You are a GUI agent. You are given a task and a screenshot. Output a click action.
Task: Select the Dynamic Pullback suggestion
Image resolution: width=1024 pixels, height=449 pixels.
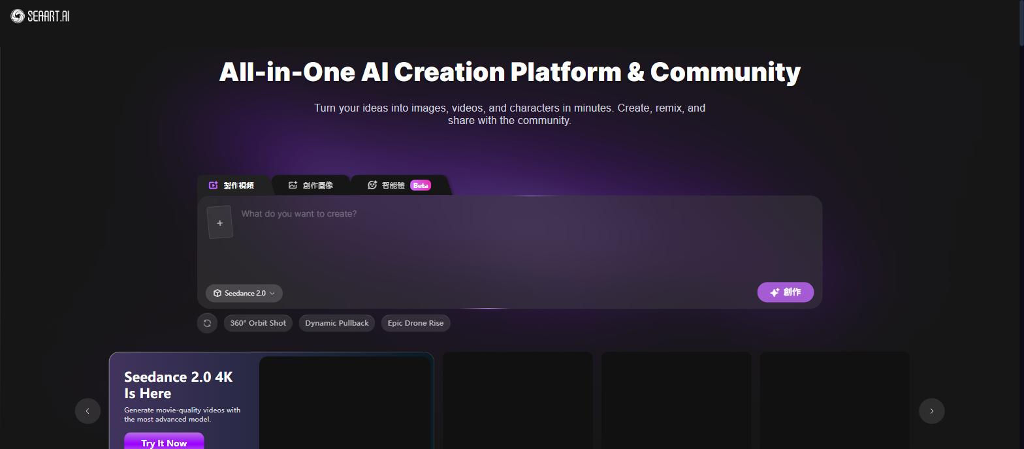337,323
